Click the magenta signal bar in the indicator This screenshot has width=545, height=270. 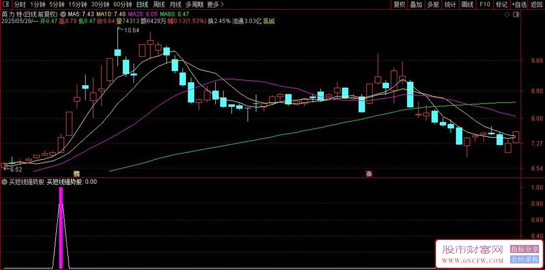tap(61, 228)
